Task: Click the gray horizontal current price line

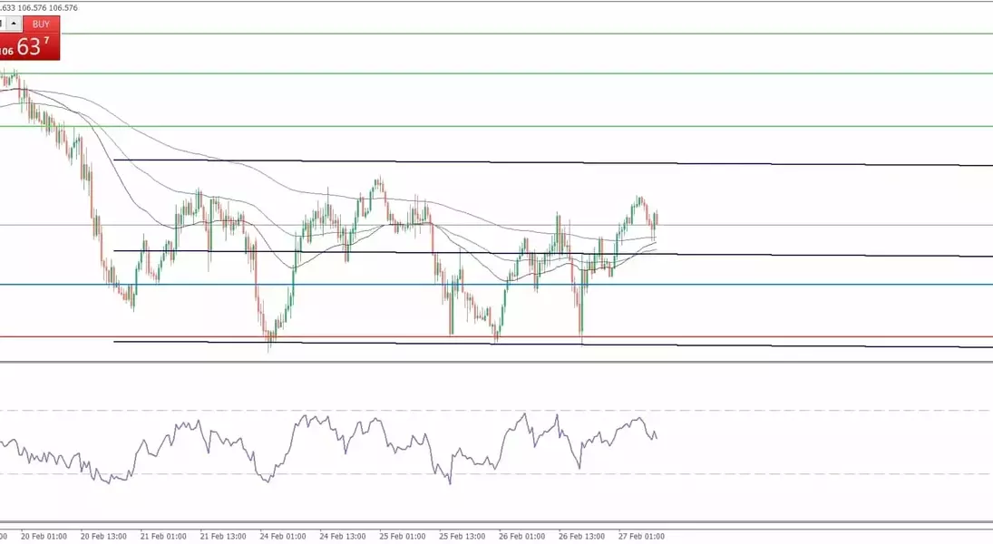Action: (816, 225)
